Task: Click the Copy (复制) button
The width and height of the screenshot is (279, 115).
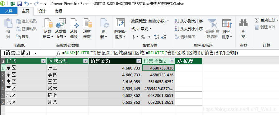Action: [23, 37]
